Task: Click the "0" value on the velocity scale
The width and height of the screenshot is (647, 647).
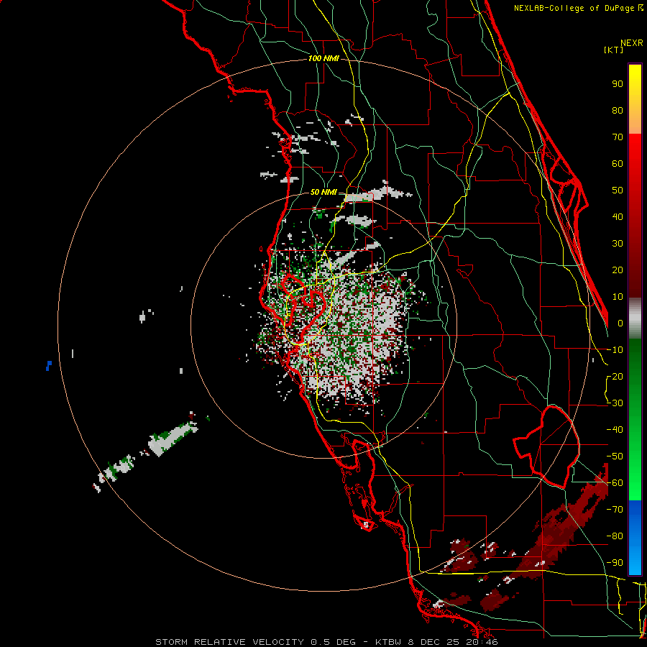Action: click(620, 323)
